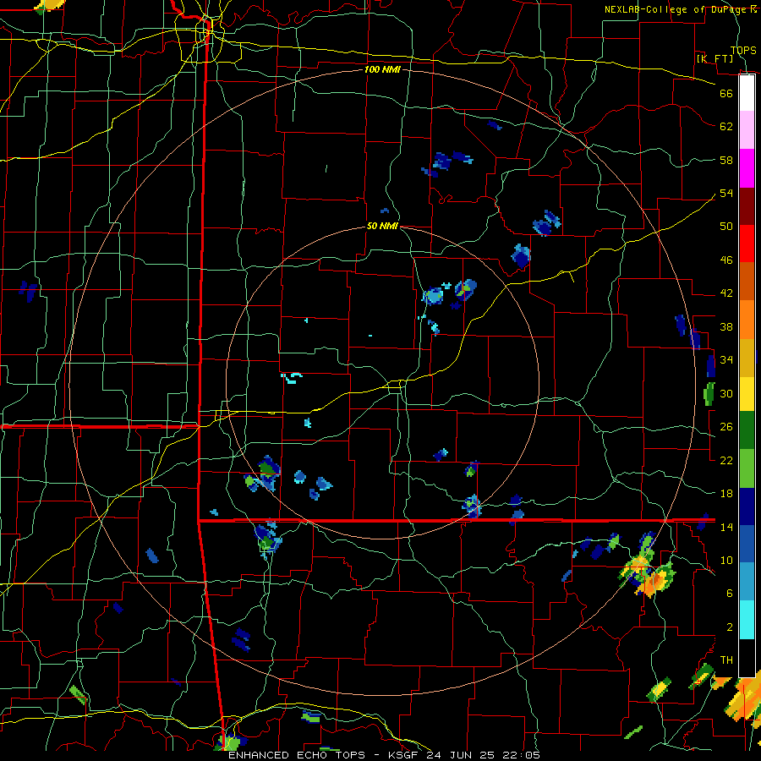
Task: Click the TOPS legend title
Action: tap(743, 51)
